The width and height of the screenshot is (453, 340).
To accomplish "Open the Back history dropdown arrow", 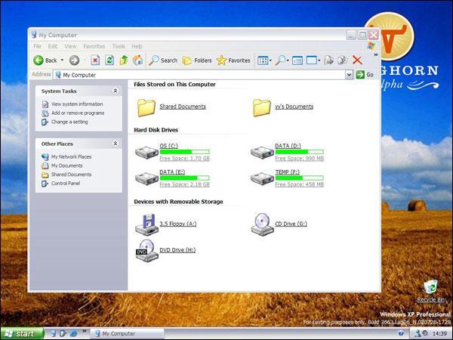I will click(x=62, y=60).
